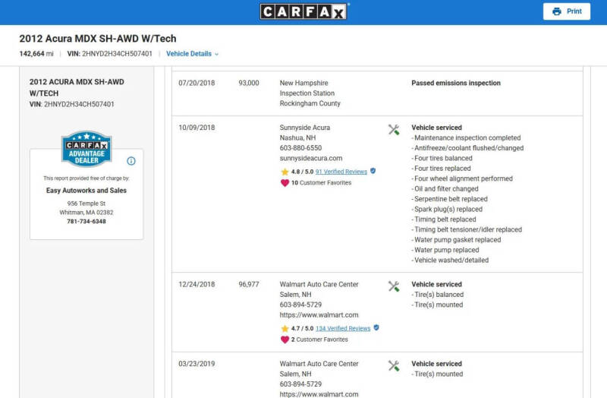607x398 pixels.
Task: Click the Easy Autoworks and Sales dealer name
Action: [86, 191]
